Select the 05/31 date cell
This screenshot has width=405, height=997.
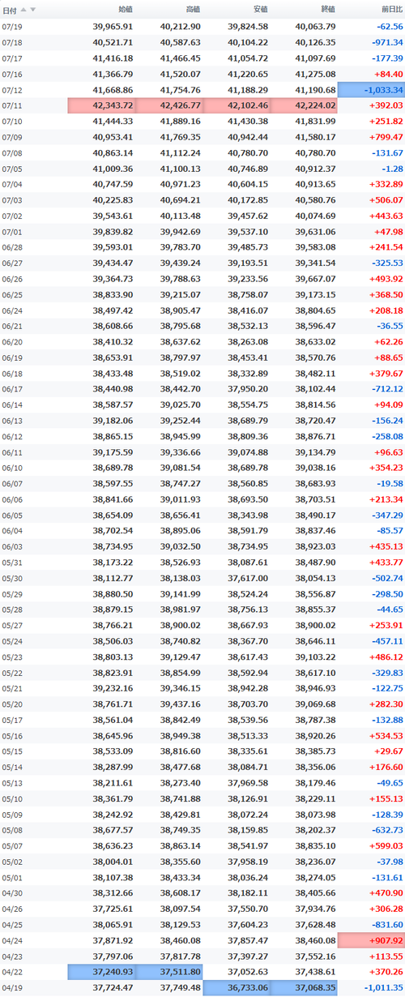tap(12, 563)
